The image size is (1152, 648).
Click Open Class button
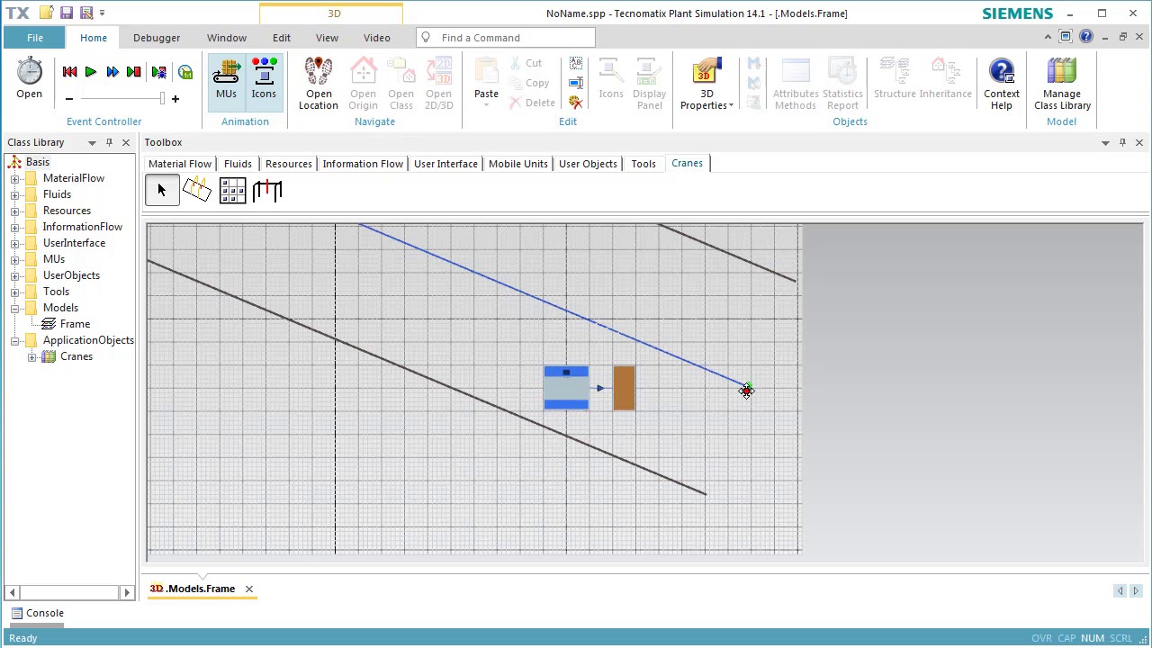coord(401,84)
